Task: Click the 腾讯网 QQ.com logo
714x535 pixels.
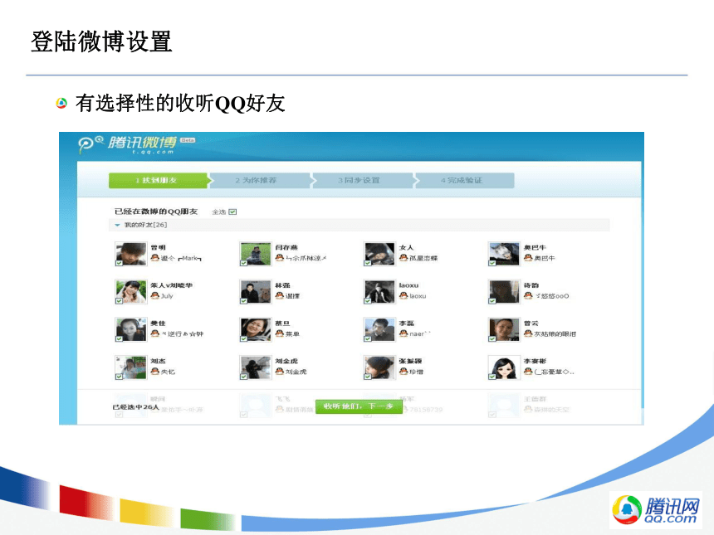Action: click(x=656, y=509)
